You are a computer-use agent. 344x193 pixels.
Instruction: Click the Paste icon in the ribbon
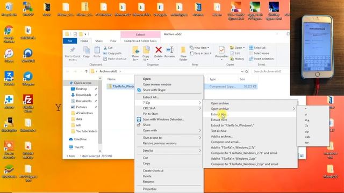coord(97,50)
